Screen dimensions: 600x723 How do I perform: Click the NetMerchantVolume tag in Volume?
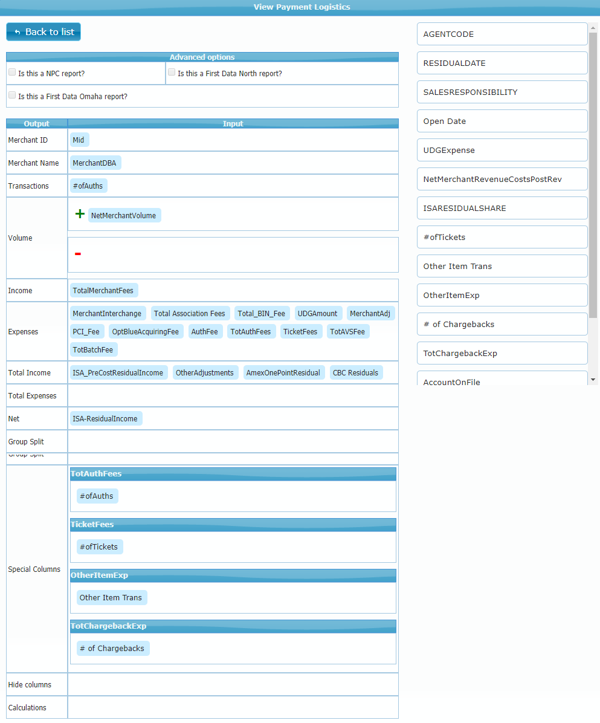(124, 216)
